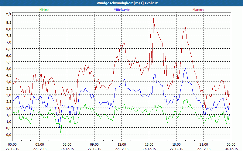Image resolution: width=243 pixels, height=152 pixels.
Task: Click the 4,0 y-axis value
Action: [9, 82]
